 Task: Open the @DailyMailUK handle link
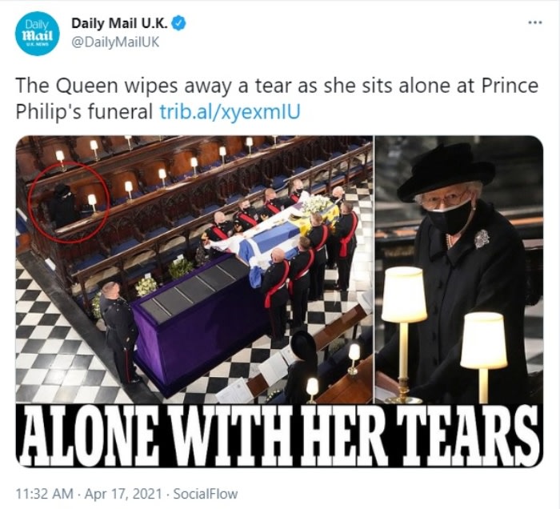point(115,42)
